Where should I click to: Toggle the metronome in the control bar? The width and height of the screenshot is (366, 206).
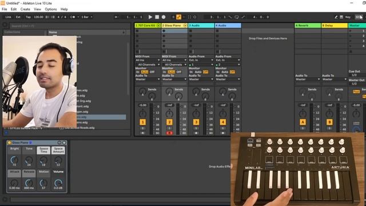(x=73, y=17)
